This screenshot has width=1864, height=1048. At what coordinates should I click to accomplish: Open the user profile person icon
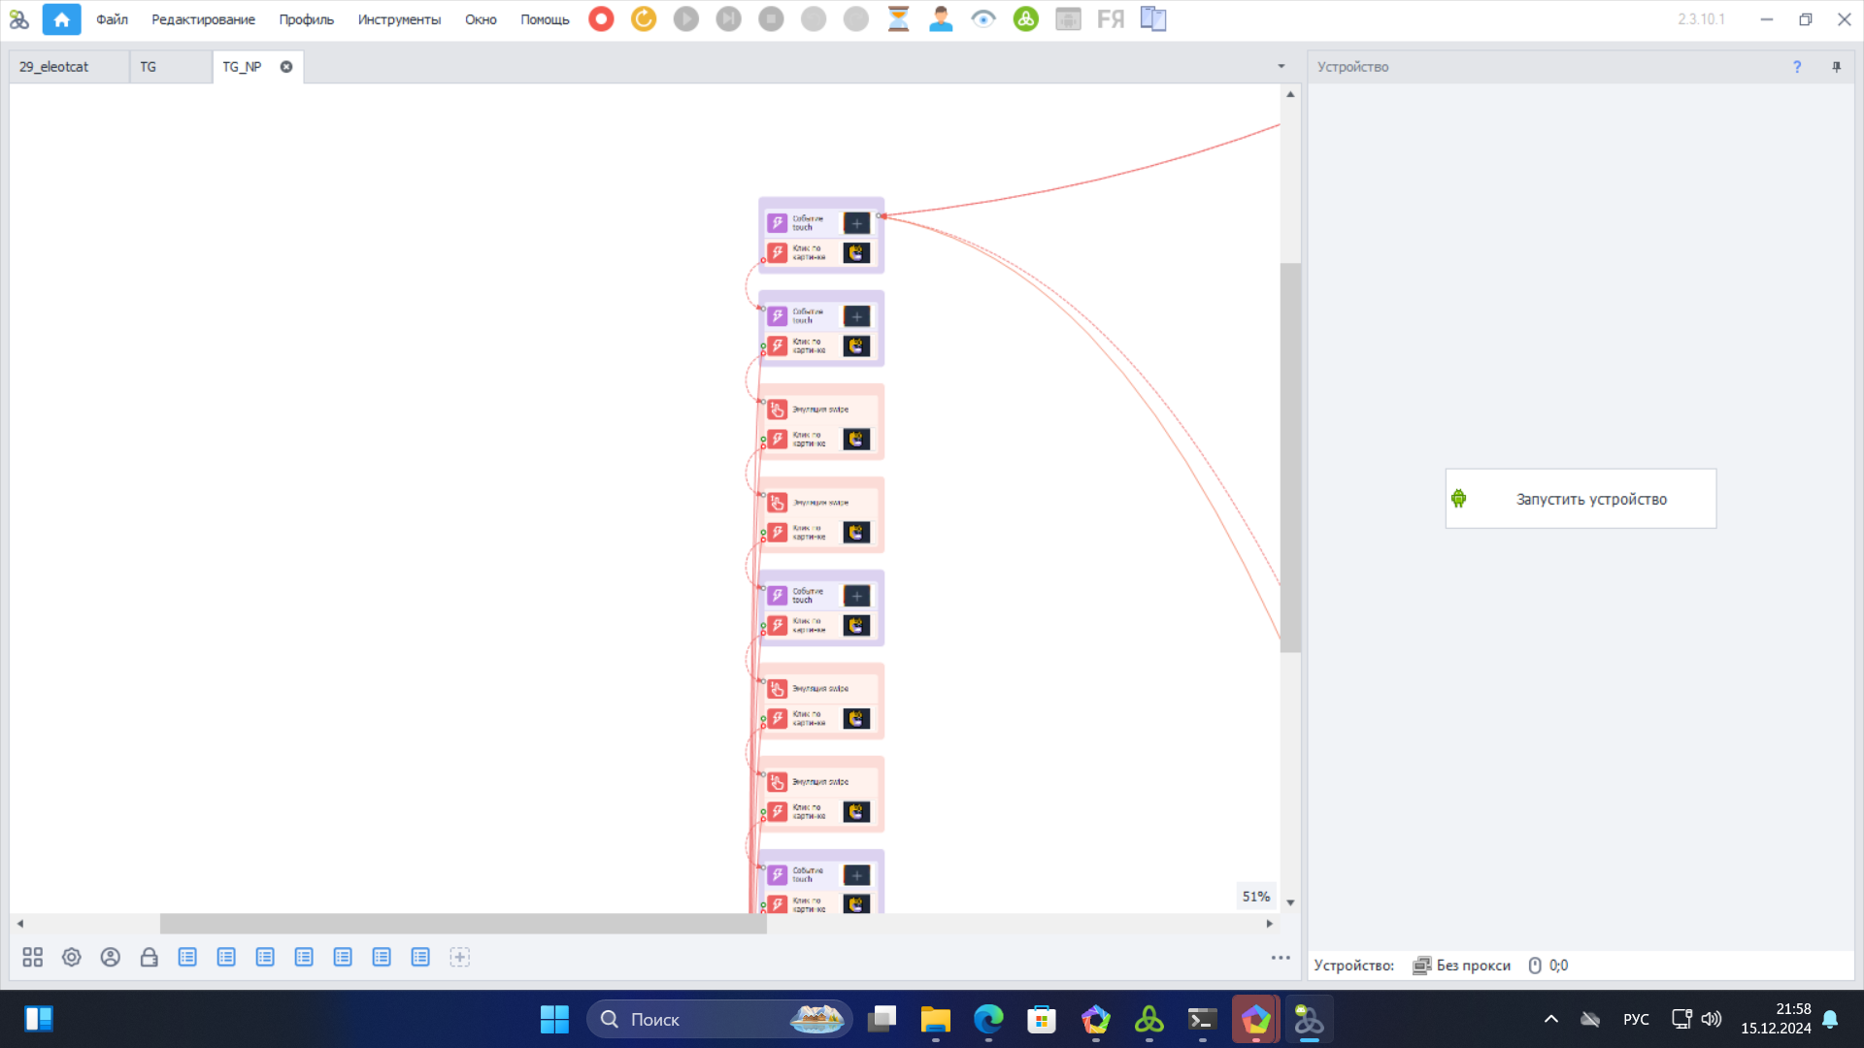pyautogui.click(x=941, y=18)
